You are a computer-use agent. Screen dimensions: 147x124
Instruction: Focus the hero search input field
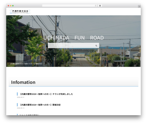click(x=73, y=45)
